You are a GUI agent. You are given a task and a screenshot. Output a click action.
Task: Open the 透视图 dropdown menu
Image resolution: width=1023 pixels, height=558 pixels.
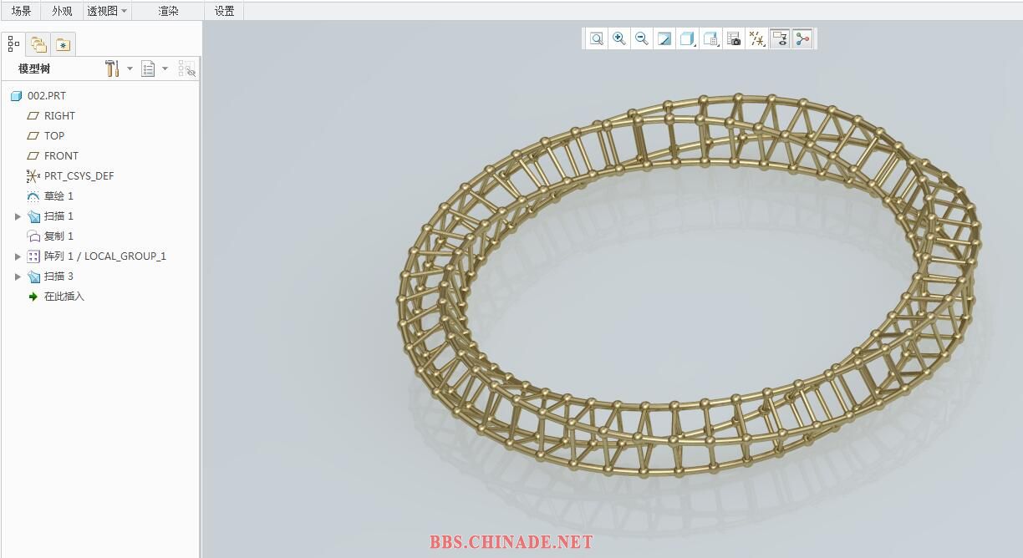108,11
